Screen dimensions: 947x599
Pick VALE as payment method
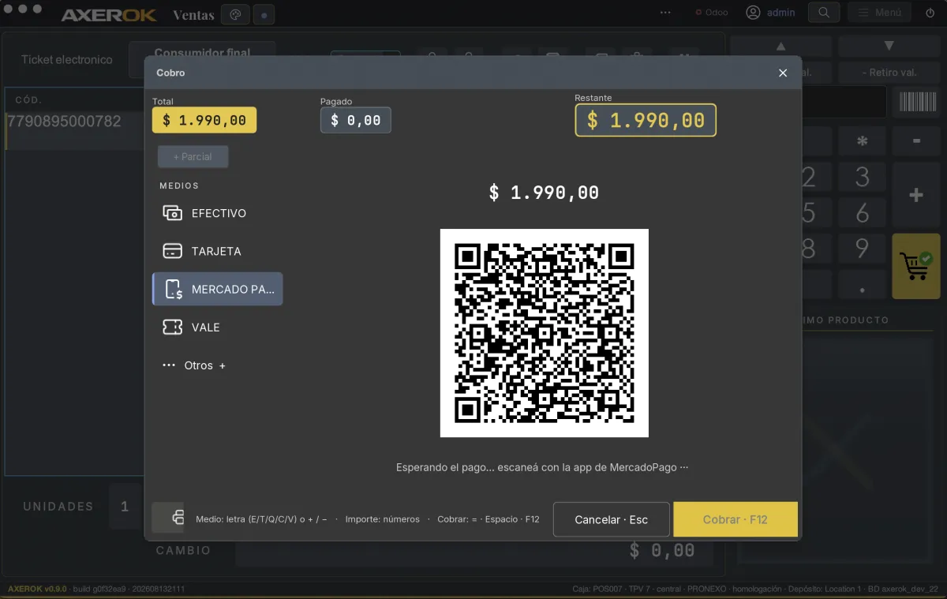217,327
